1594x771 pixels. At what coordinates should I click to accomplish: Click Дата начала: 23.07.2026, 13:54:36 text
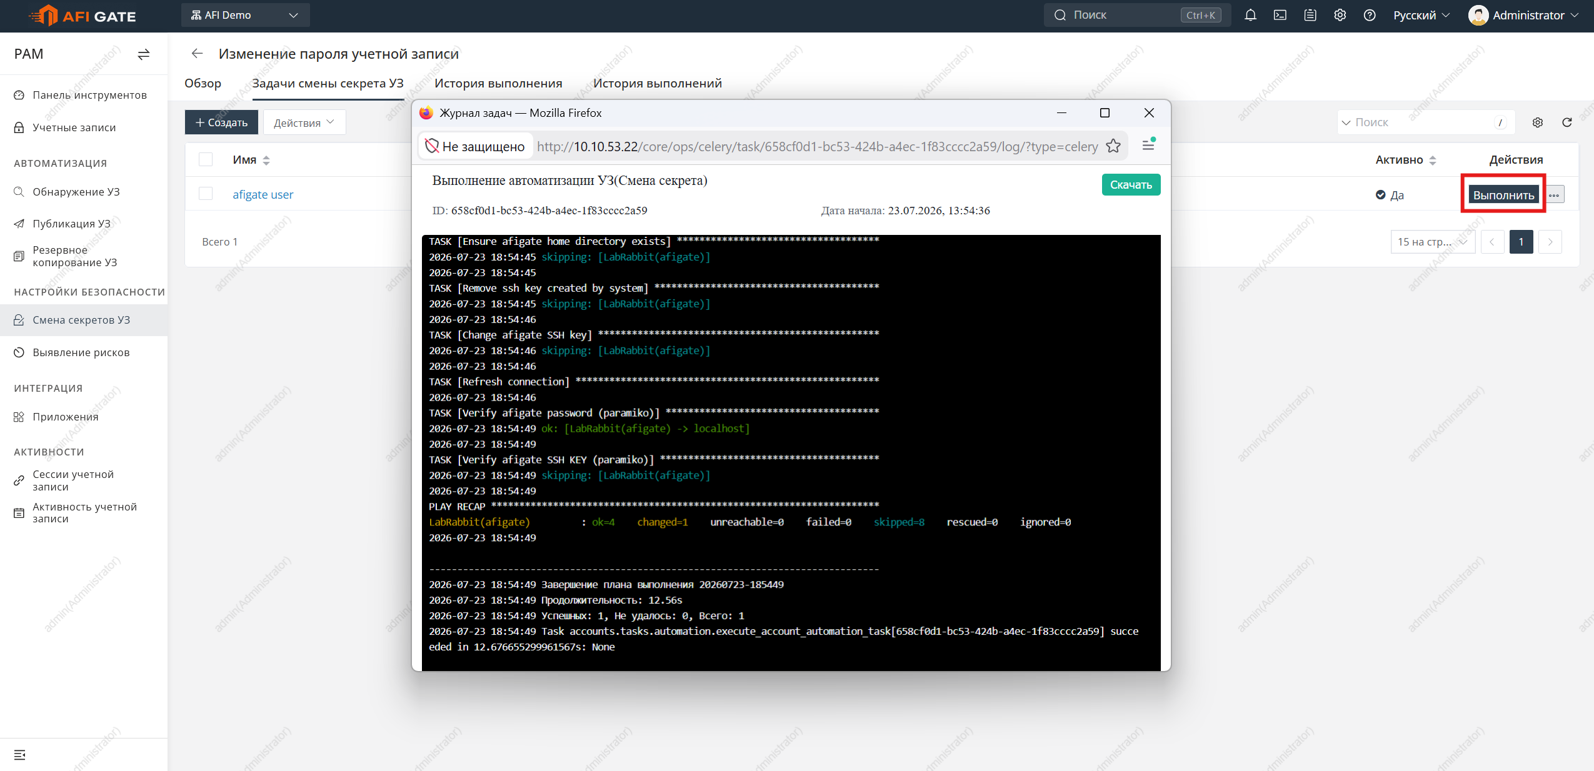coord(905,211)
